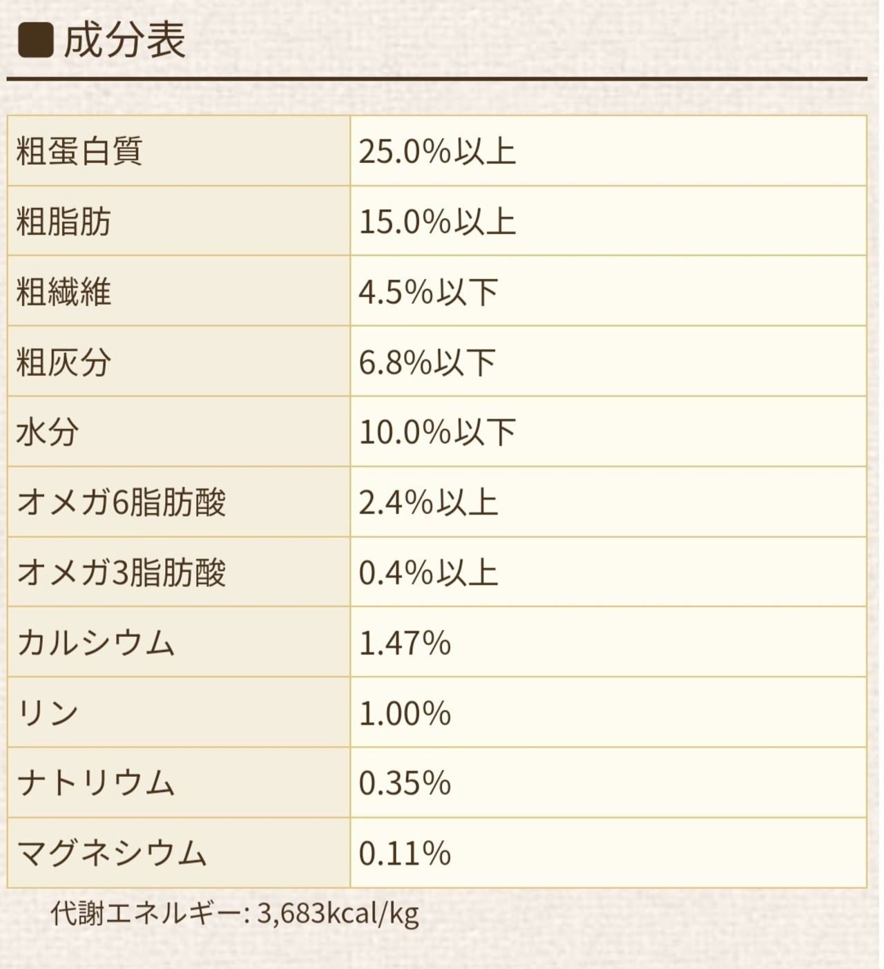
Task: Select the 粗灰分 row label
Action: 64,363
